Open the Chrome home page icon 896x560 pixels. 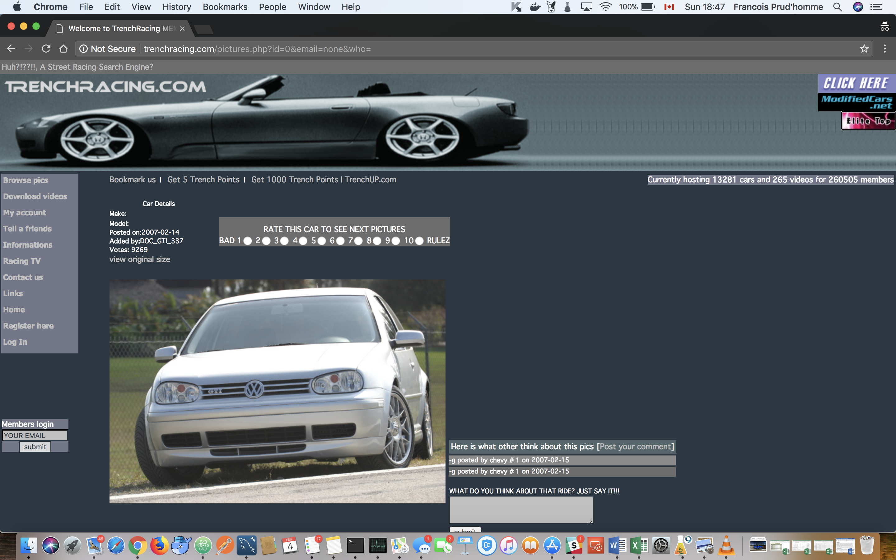coord(63,49)
